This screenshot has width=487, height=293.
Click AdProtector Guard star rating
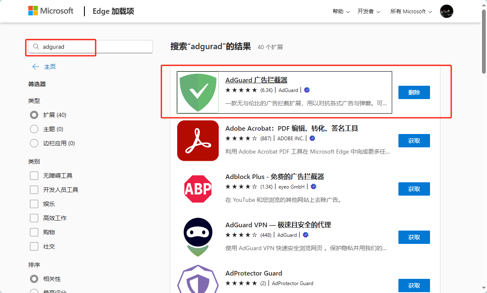pos(241,283)
